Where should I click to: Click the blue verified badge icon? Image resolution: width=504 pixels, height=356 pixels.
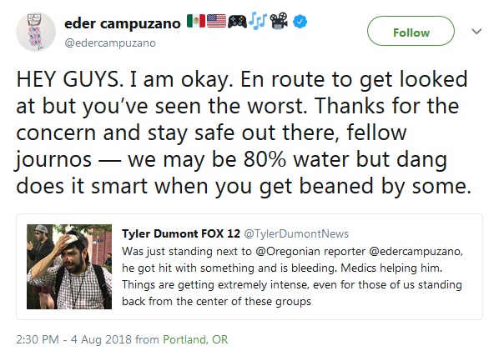click(x=300, y=22)
